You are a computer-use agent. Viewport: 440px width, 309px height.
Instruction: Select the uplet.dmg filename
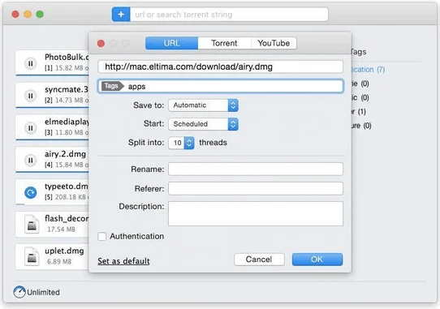click(x=64, y=251)
